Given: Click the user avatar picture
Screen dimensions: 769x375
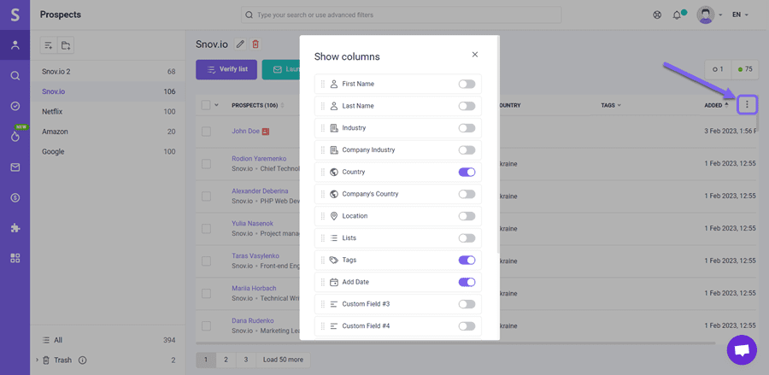Looking at the screenshot, I should 705,15.
